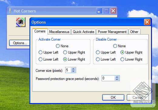Open the Quick Activate tab
Viewport: 158px width, 110px height.
[83, 32]
